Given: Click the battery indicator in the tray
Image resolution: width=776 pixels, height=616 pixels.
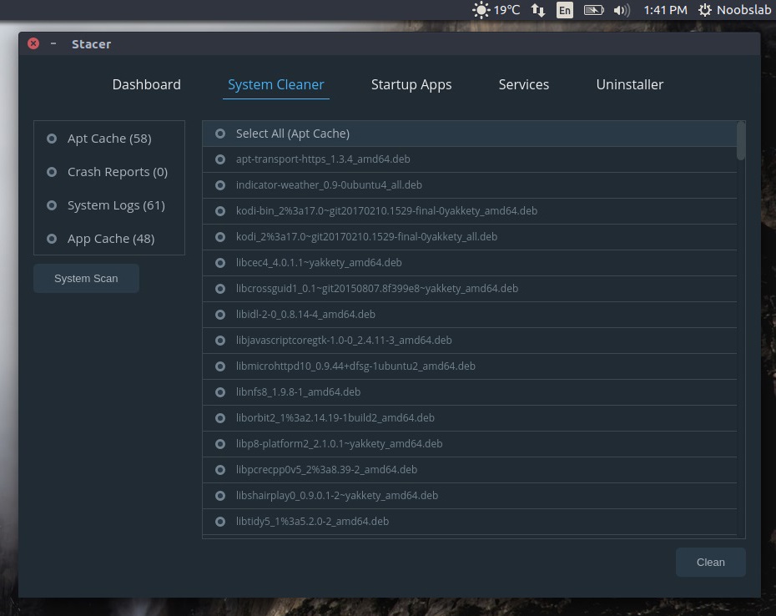Looking at the screenshot, I should click(594, 9).
